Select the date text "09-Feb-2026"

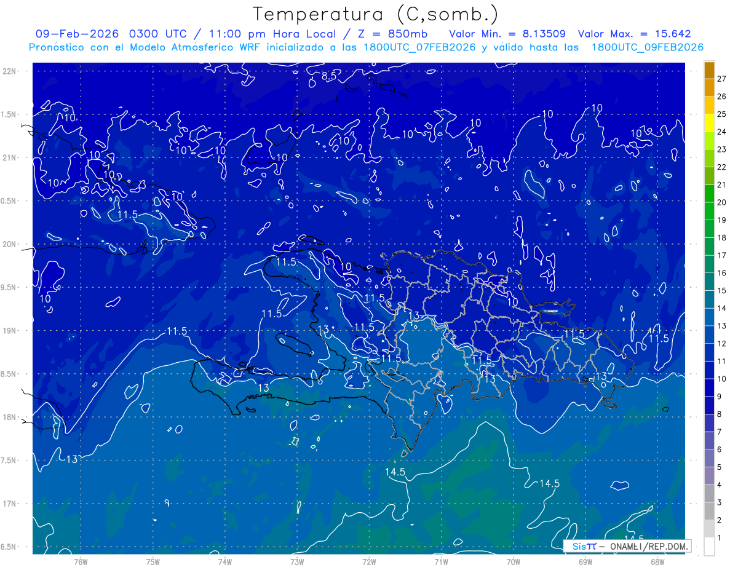(77, 34)
